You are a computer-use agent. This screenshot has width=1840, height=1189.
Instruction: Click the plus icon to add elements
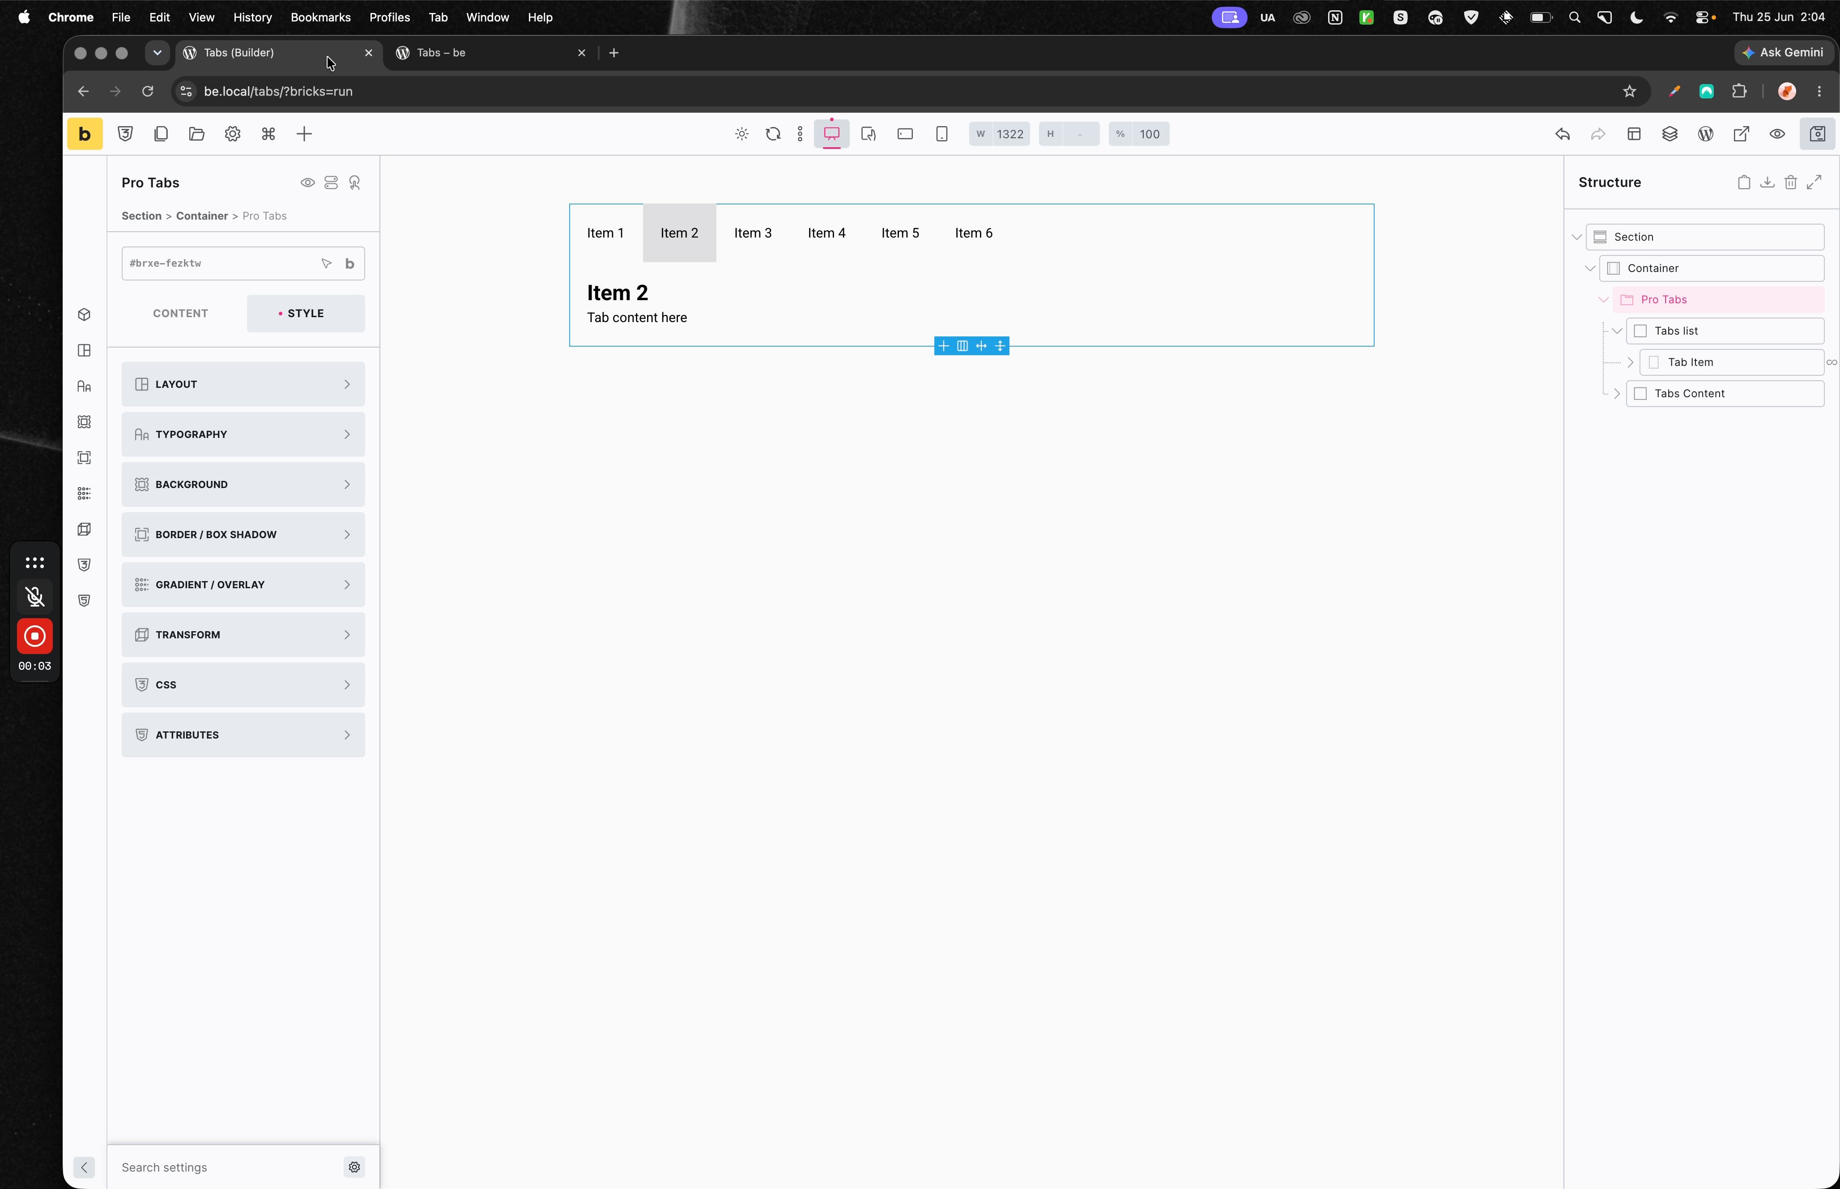[304, 134]
